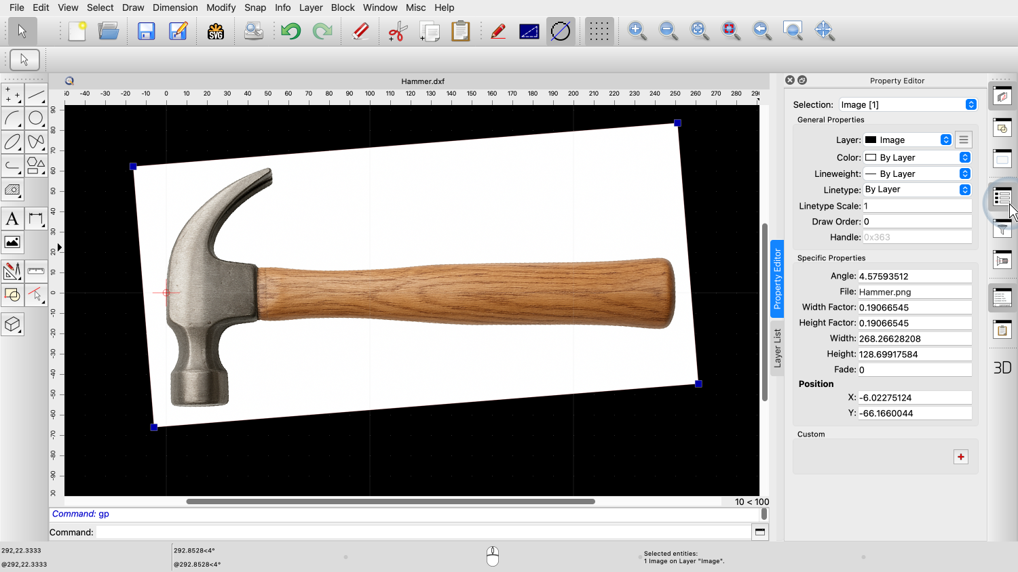Open the Dimension tools

point(36,219)
